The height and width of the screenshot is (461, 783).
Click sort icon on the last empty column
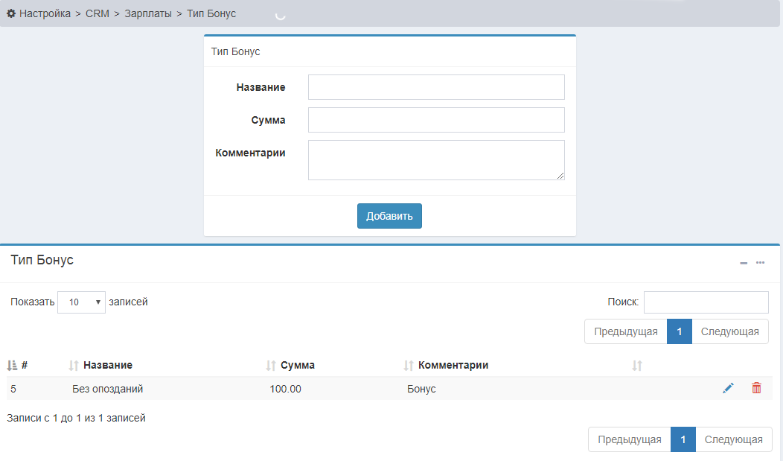point(636,366)
